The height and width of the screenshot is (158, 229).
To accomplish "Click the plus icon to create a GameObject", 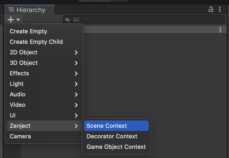I will (11, 19).
